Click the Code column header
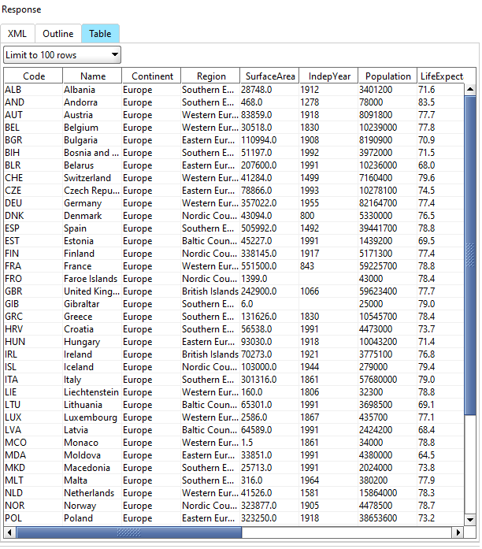 (34, 76)
